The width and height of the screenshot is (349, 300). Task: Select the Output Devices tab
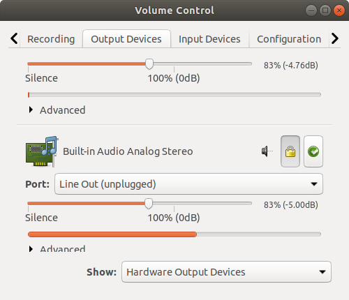pos(126,39)
